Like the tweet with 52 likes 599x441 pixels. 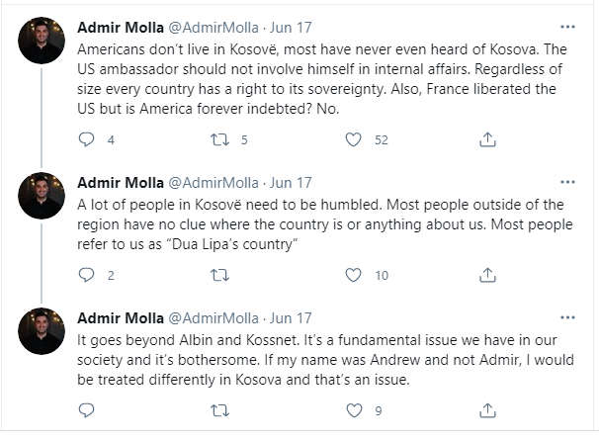point(353,139)
